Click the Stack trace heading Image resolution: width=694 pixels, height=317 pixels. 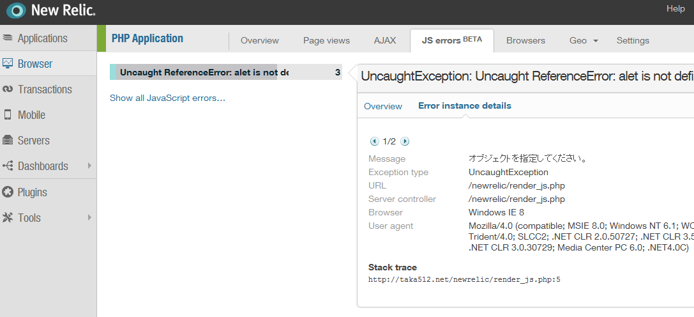pos(393,267)
